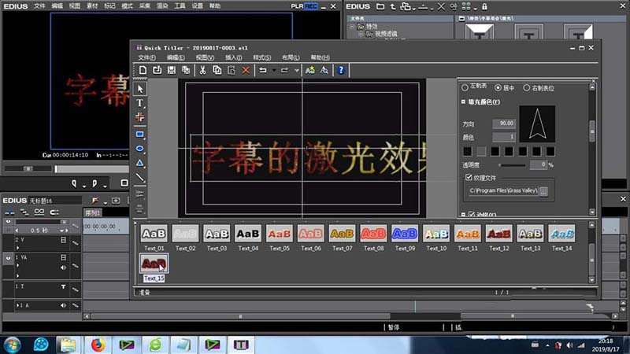
Task: Adjust the 透明度 transparency slider
Action: tap(513, 165)
